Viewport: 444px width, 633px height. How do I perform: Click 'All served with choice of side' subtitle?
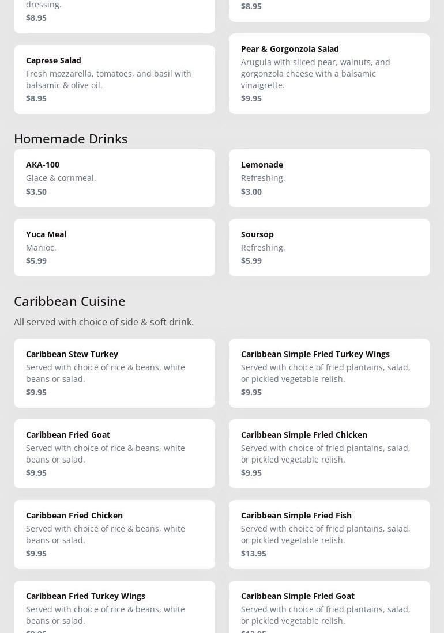click(104, 322)
